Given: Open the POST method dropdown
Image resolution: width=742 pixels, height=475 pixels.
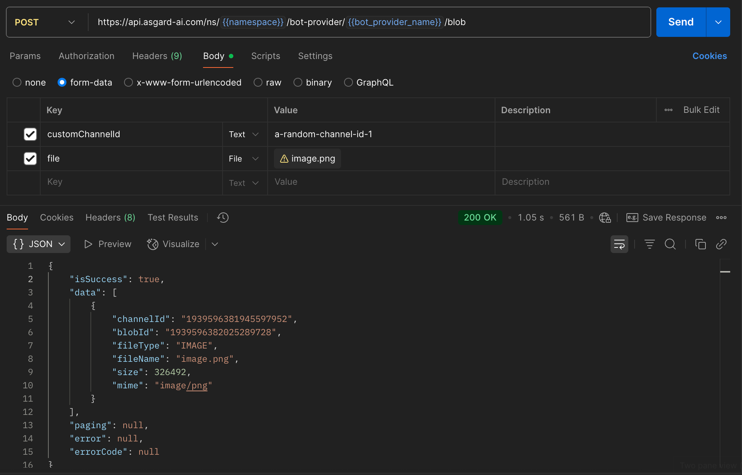Looking at the screenshot, I should pyautogui.click(x=45, y=22).
